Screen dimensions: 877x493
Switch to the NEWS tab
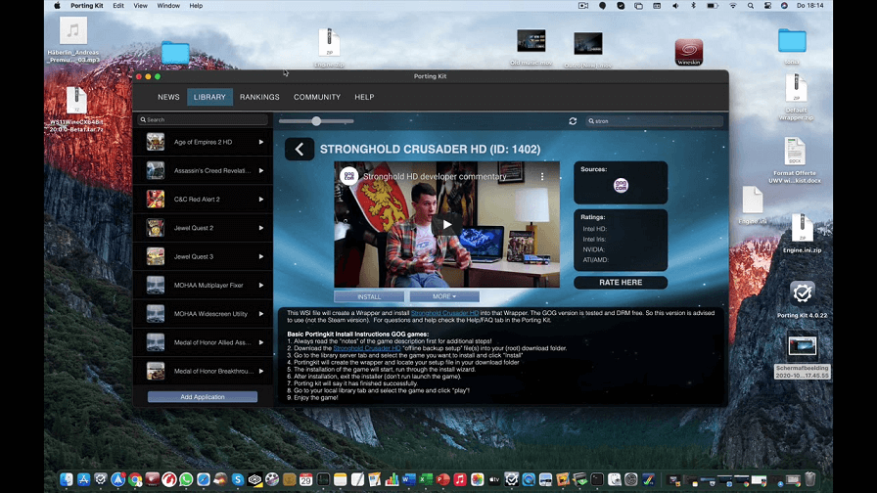click(x=168, y=97)
